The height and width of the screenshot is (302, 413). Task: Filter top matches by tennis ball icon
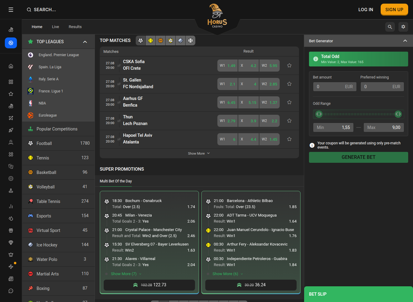coord(150,41)
